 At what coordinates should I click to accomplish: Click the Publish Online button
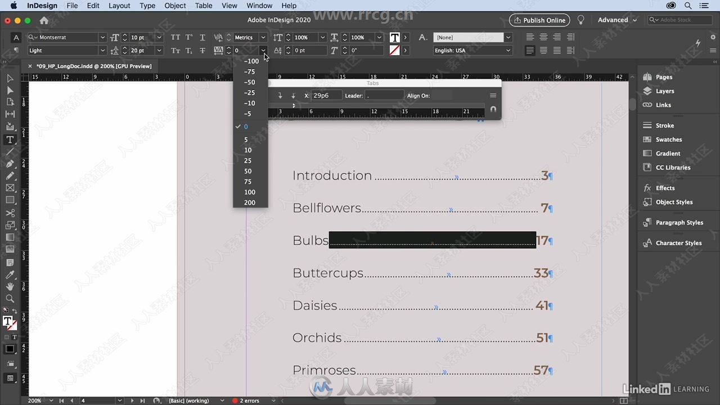[539, 20]
